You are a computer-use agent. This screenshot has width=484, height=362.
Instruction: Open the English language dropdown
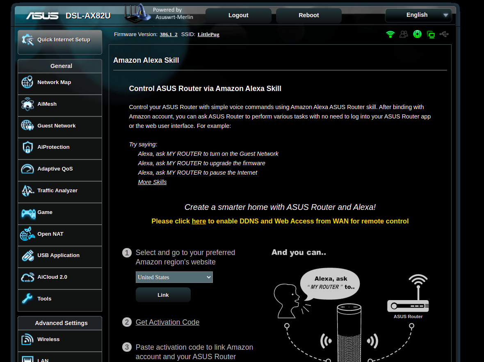418,15
